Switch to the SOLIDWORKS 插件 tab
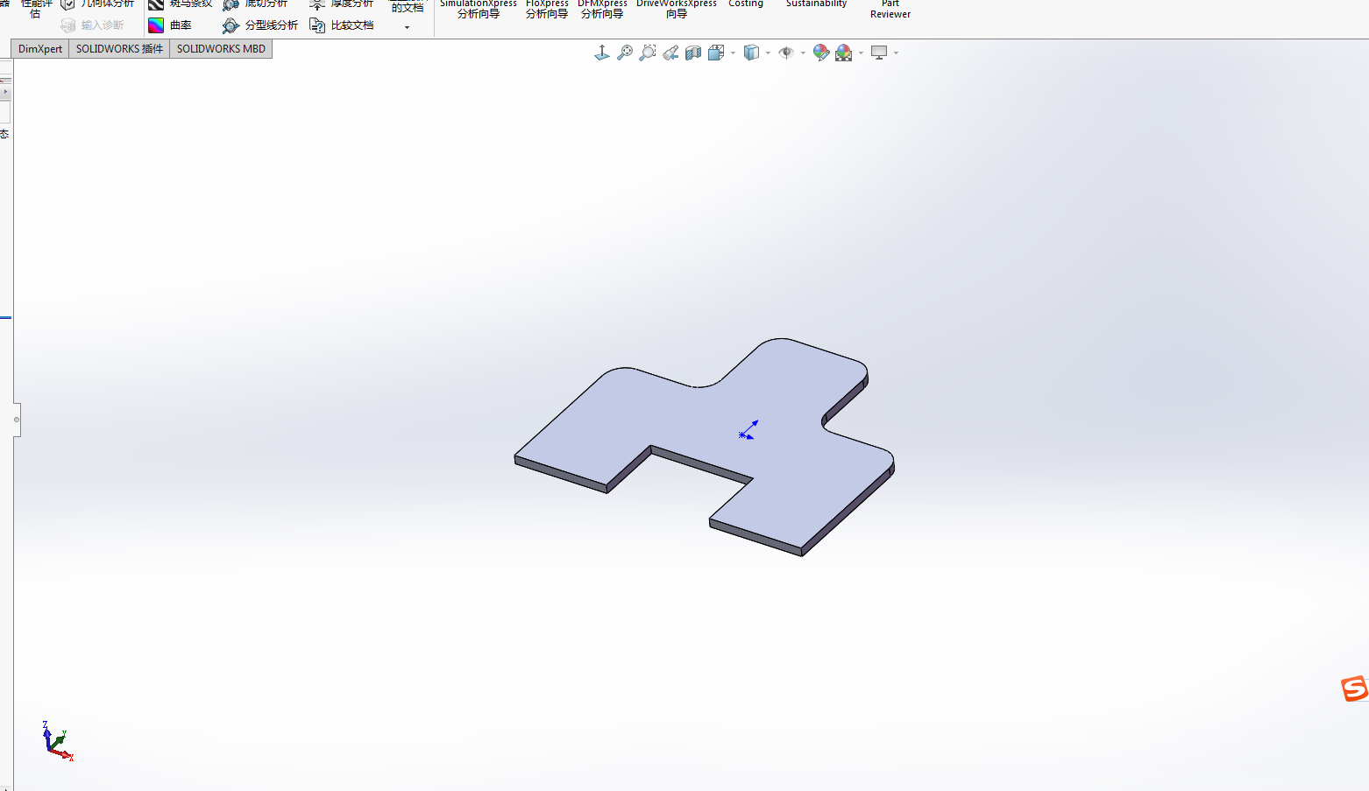Image resolution: width=1369 pixels, height=791 pixels. coord(119,49)
